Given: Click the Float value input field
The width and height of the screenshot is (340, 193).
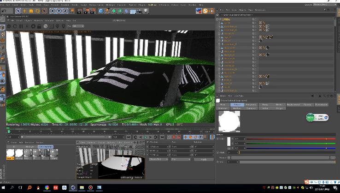Looking at the screenshot, I should pyautogui.click(x=232, y=152).
